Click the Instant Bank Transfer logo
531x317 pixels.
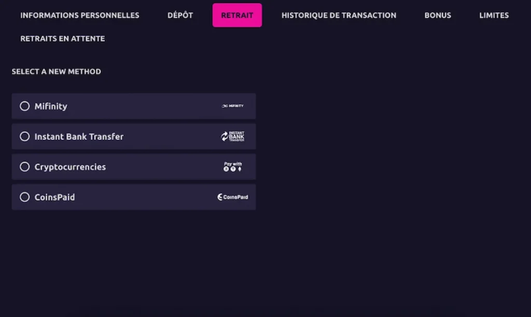tap(232, 137)
